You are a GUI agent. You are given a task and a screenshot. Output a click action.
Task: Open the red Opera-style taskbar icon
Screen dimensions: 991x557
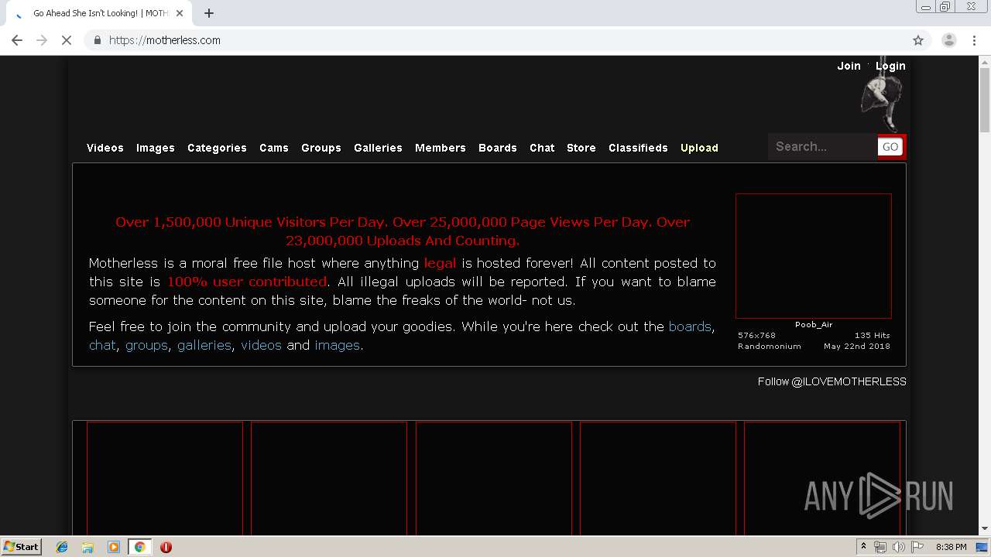point(166,547)
